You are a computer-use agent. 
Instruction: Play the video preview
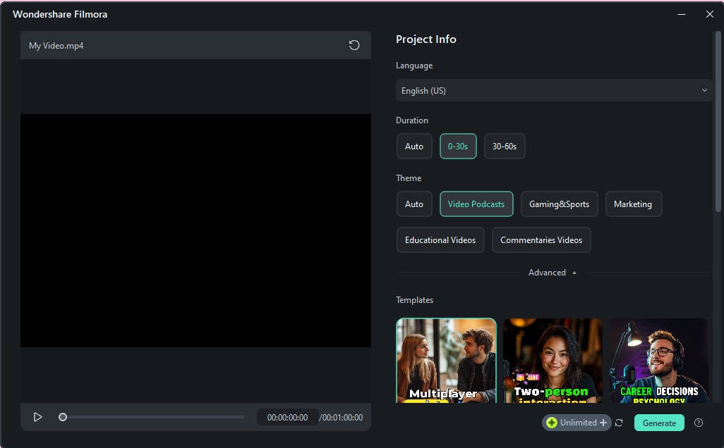(38, 417)
